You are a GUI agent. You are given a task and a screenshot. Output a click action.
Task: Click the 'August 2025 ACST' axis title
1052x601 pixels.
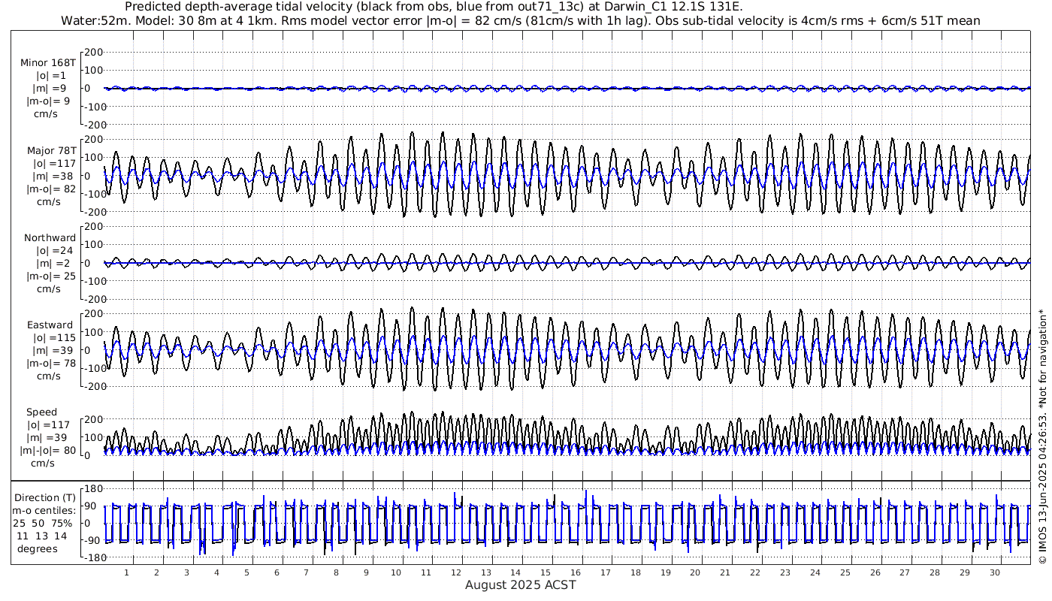(x=520, y=584)
